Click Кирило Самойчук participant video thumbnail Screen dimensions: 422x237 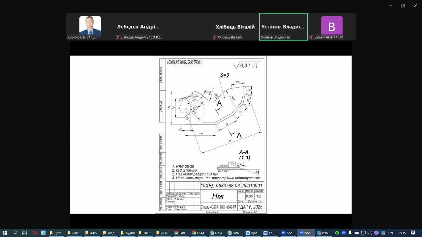[90, 26]
